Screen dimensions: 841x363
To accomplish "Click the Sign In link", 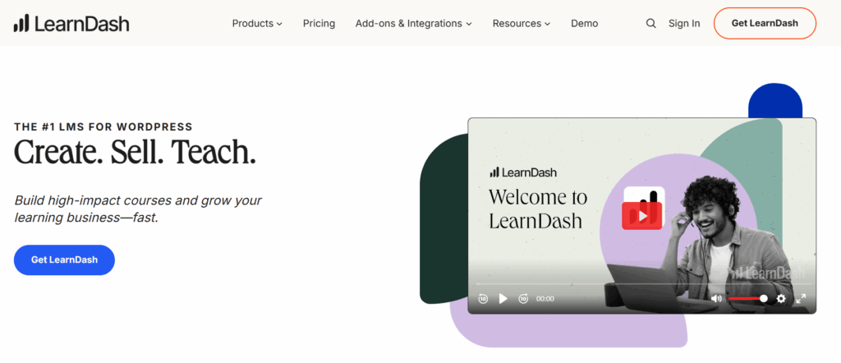I will 684,24.
